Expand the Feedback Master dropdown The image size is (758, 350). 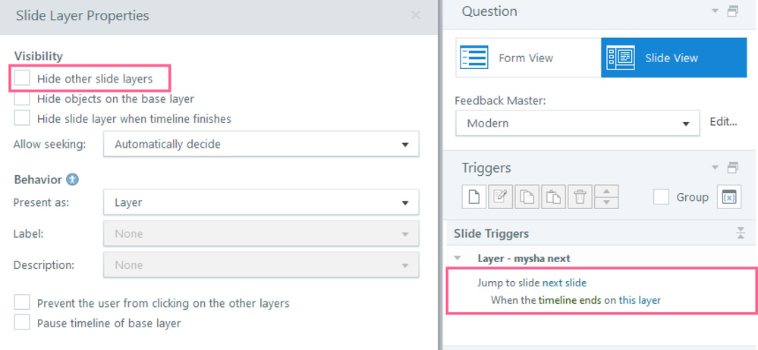coord(577,123)
